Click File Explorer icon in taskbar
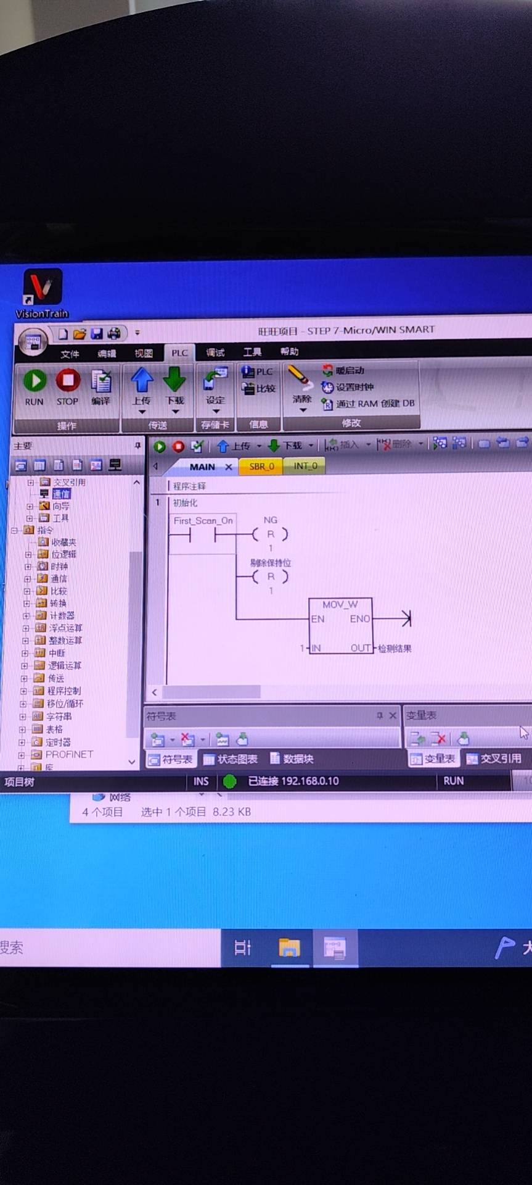532x1185 pixels. click(289, 947)
